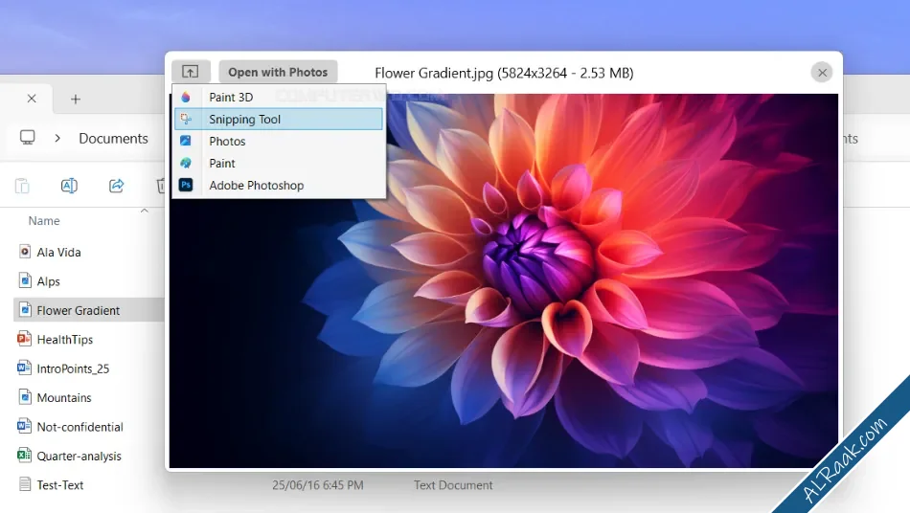Click the flower image preview
910x513 pixels.
point(504,280)
